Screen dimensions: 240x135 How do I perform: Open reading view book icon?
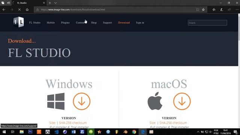[x=198, y=10]
